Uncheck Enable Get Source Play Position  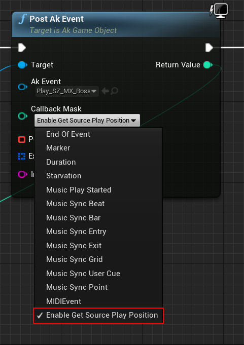pyautogui.click(x=98, y=315)
